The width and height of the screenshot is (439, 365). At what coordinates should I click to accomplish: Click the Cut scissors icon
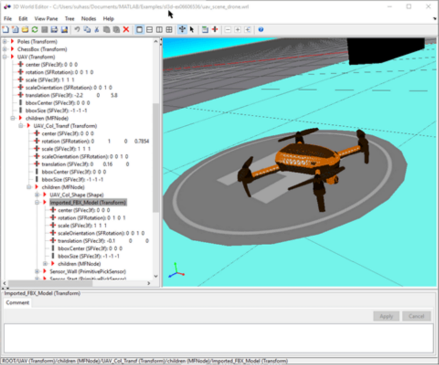[97, 30]
